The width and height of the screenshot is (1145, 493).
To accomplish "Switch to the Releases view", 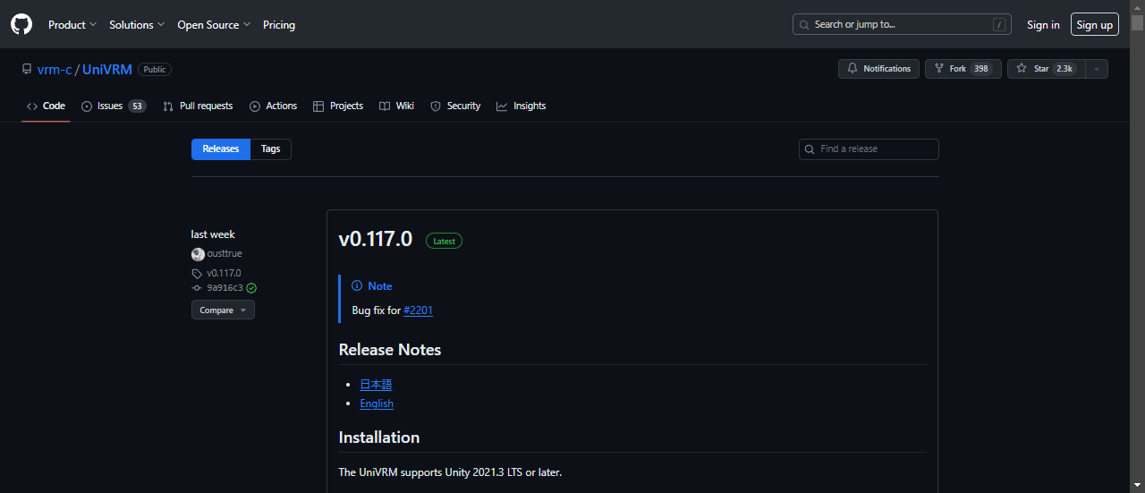I will coord(220,149).
